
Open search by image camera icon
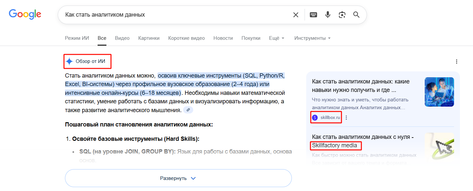[342, 15]
